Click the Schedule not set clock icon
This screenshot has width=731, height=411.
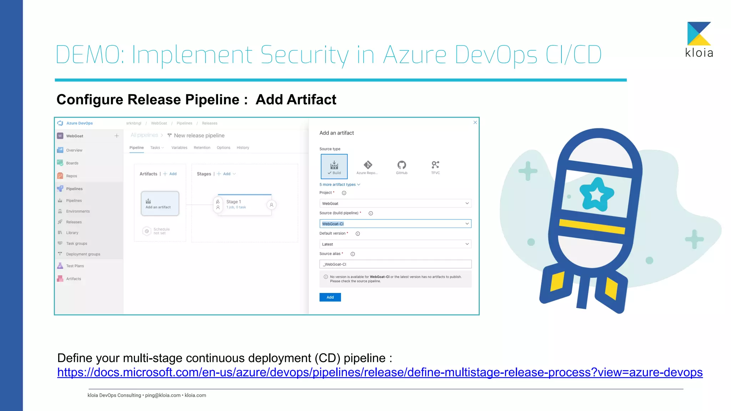tap(147, 231)
